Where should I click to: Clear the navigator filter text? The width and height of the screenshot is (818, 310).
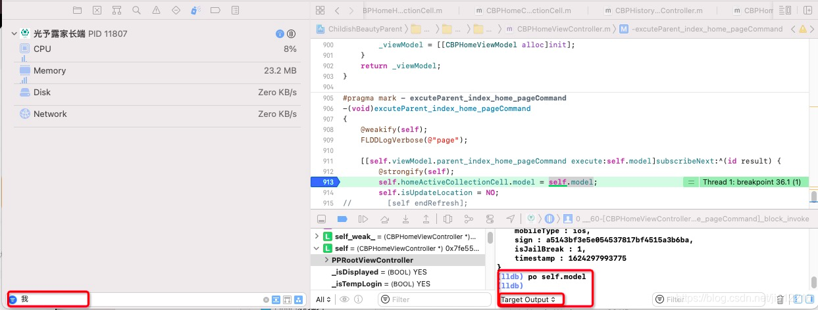[x=266, y=299]
